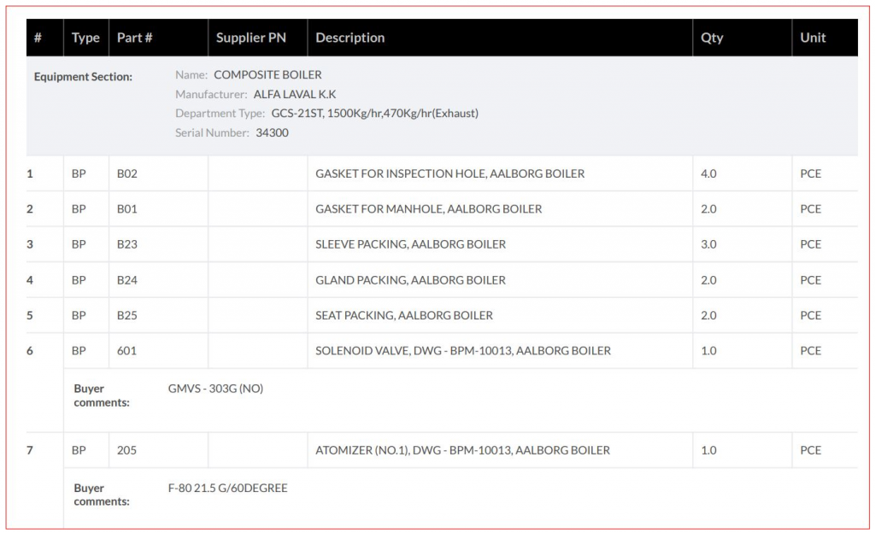875x533 pixels.
Task: Select the "GASKET FOR INSPECTION HOLE" description
Action: (449, 173)
